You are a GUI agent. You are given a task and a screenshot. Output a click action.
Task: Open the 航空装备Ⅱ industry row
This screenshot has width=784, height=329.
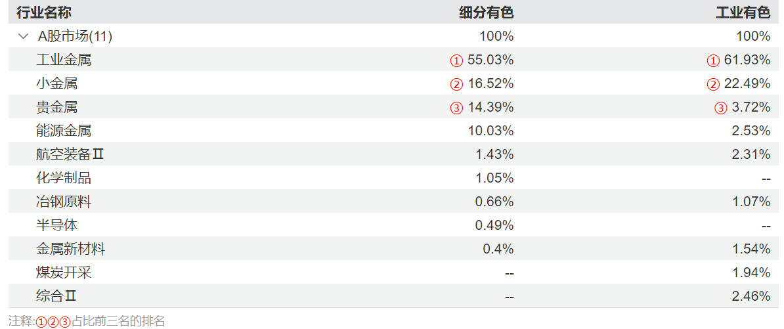pyautogui.click(x=70, y=154)
